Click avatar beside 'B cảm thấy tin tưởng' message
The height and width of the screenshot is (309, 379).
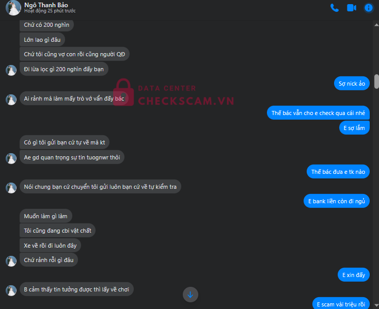click(11, 290)
